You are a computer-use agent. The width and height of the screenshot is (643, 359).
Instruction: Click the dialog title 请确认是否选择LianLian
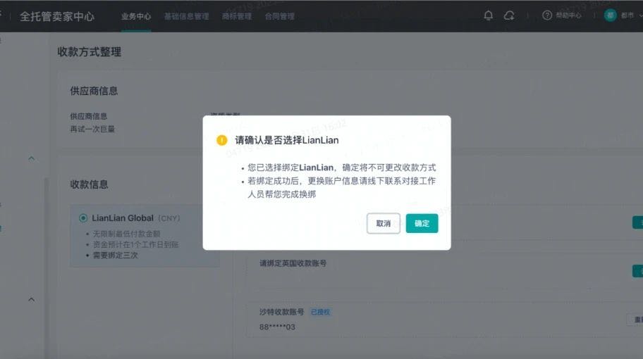point(287,140)
